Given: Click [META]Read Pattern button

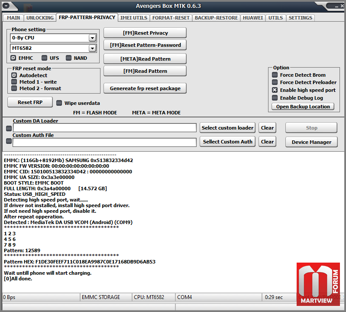Looking at the screenshot, I should pos(145,59).
